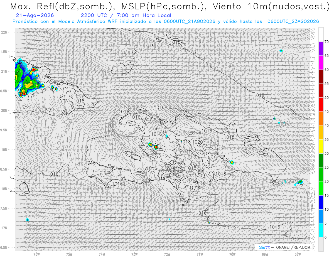This screenshot has width=334, height=258.
Task: Click the colorbar label 10
Action: 326,209
